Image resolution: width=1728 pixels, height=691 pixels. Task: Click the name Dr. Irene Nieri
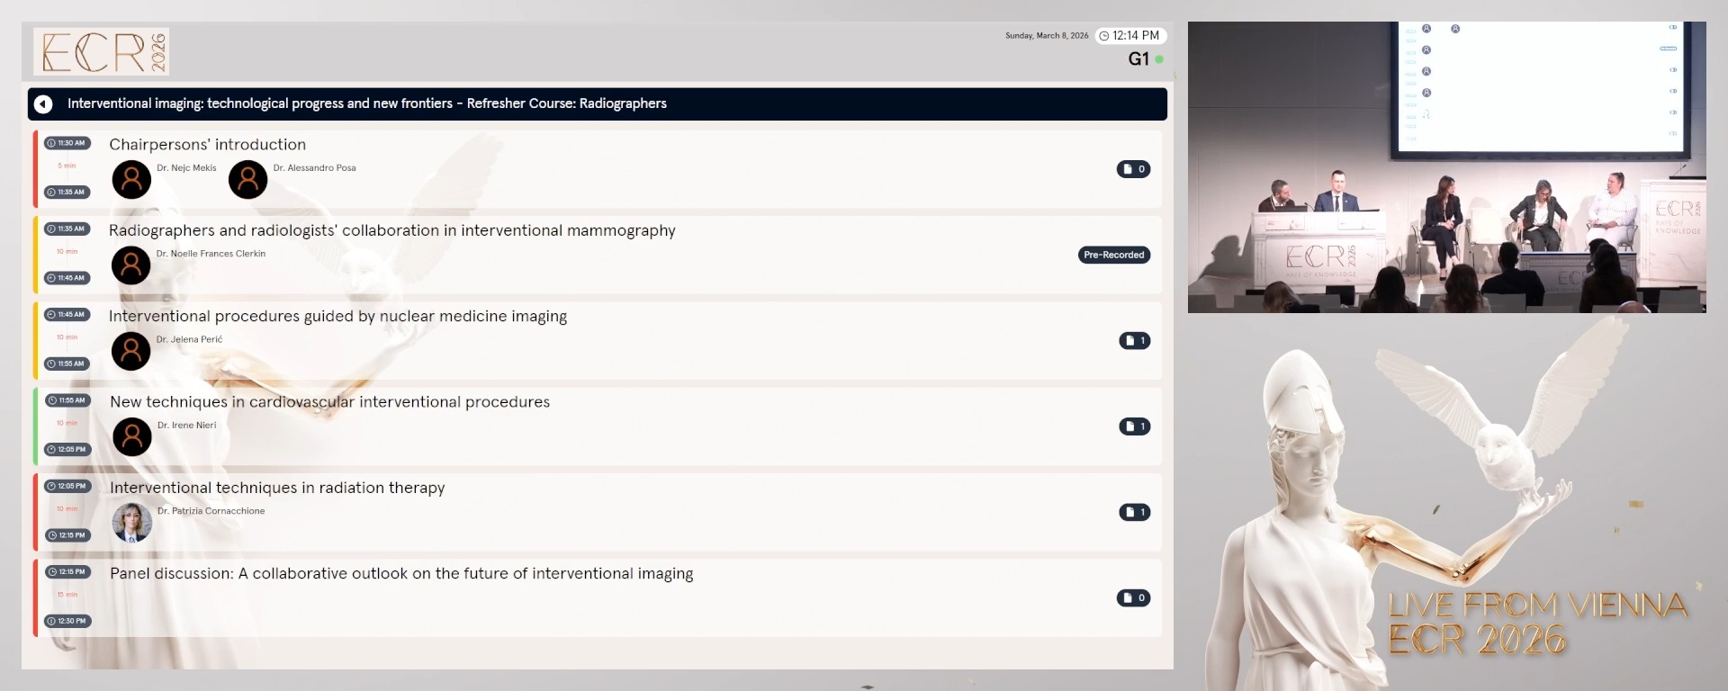pos(187,426)
